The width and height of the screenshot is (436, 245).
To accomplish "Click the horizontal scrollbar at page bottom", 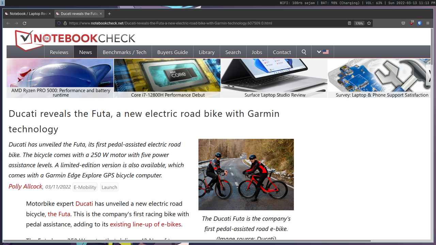I will (187, 241).
